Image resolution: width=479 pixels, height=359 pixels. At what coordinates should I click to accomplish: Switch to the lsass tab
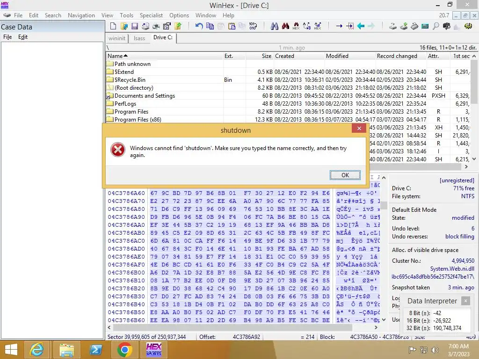point(139,38)
